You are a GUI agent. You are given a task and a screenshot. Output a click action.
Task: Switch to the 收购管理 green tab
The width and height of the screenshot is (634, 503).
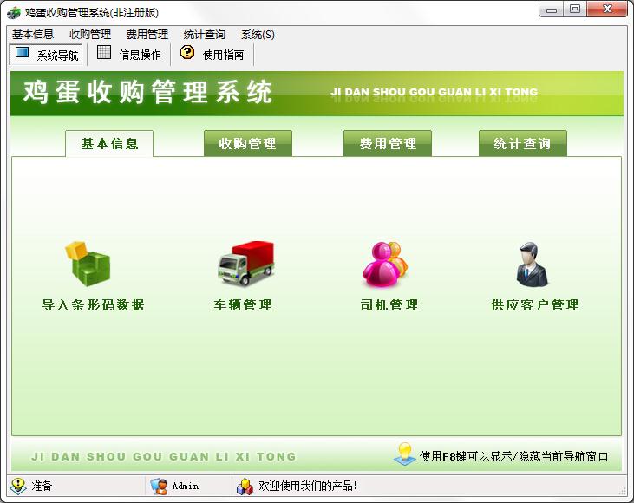point(248,143)
